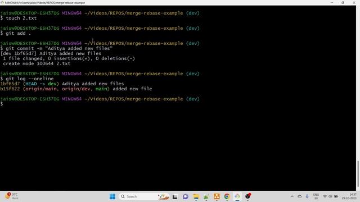
Task: Restore down the MINGW64 terminal window
Action: pos(343,2)
